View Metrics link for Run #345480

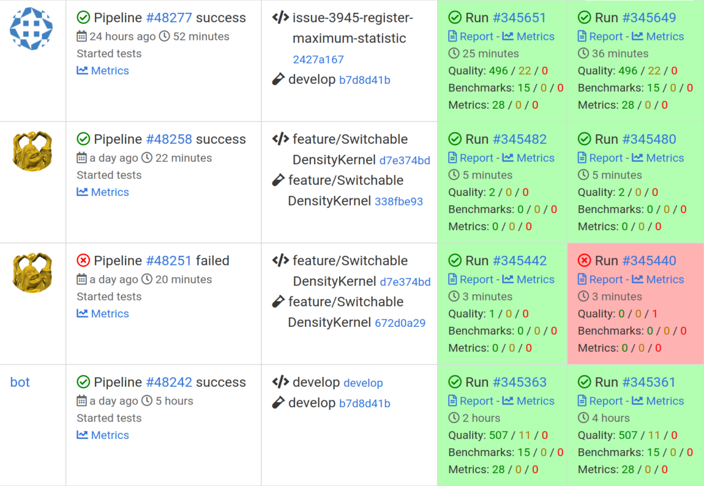click(x=665, y=158)
